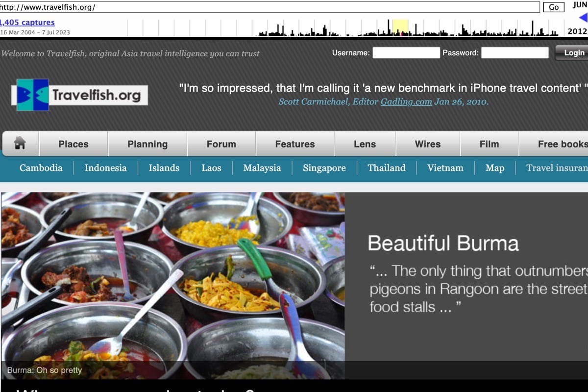Image resolution: width=588 pixels, height=392 pixels.
Task: Go to the Malaysia country link
Action: tap(262, 168)
